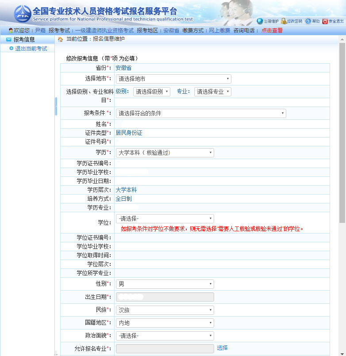Viewport: 346px width, 356px height.
Task: Click the red 点击查看 link
Action: 272,31
